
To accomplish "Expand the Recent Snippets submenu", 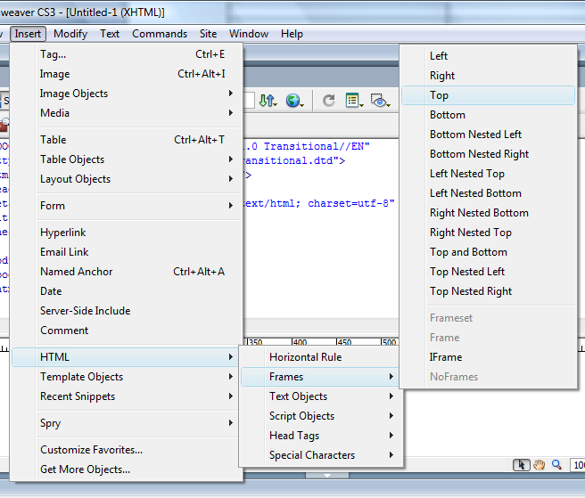I will click(127, 396).
